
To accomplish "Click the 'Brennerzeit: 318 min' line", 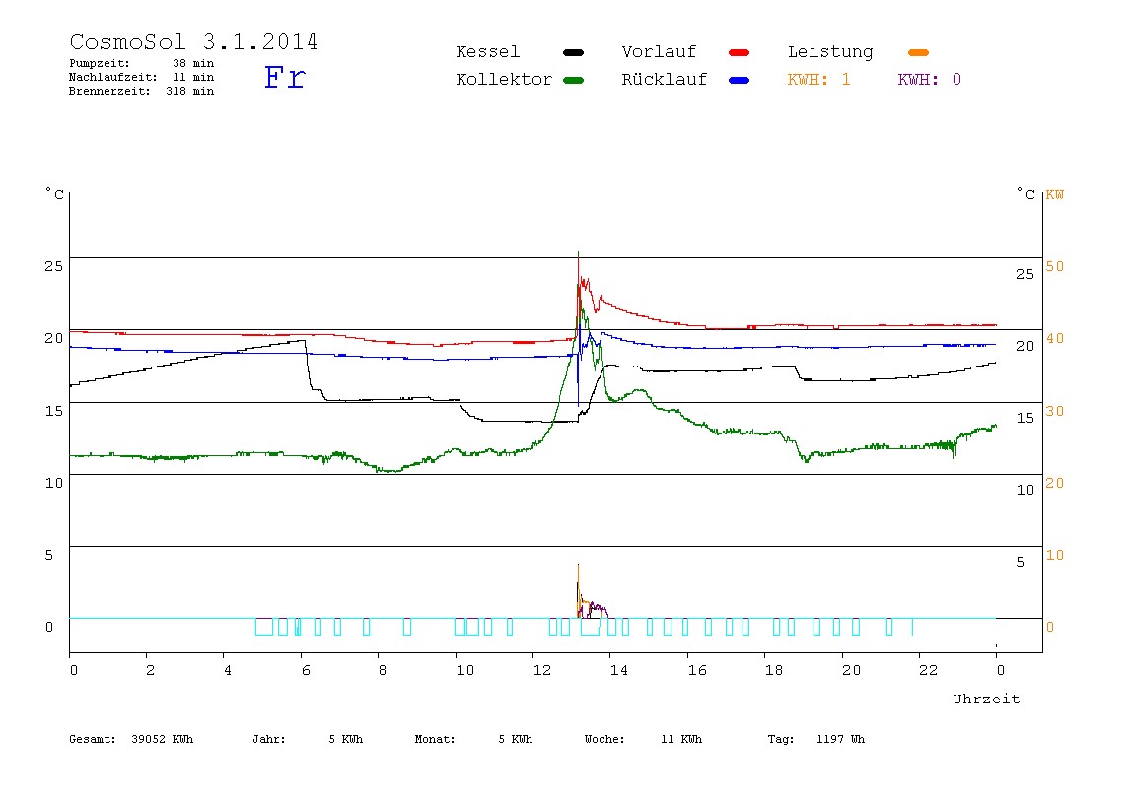I will pos(142,91).
